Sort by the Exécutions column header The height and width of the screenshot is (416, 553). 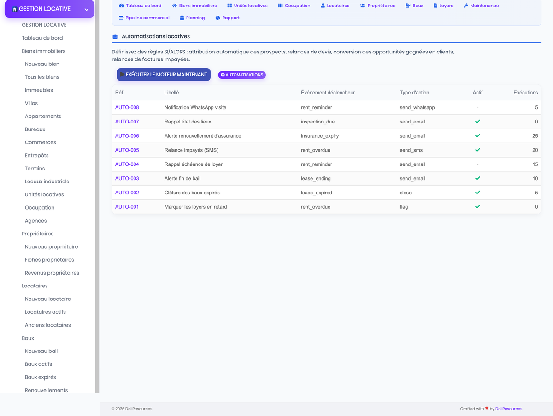[526, 93]
